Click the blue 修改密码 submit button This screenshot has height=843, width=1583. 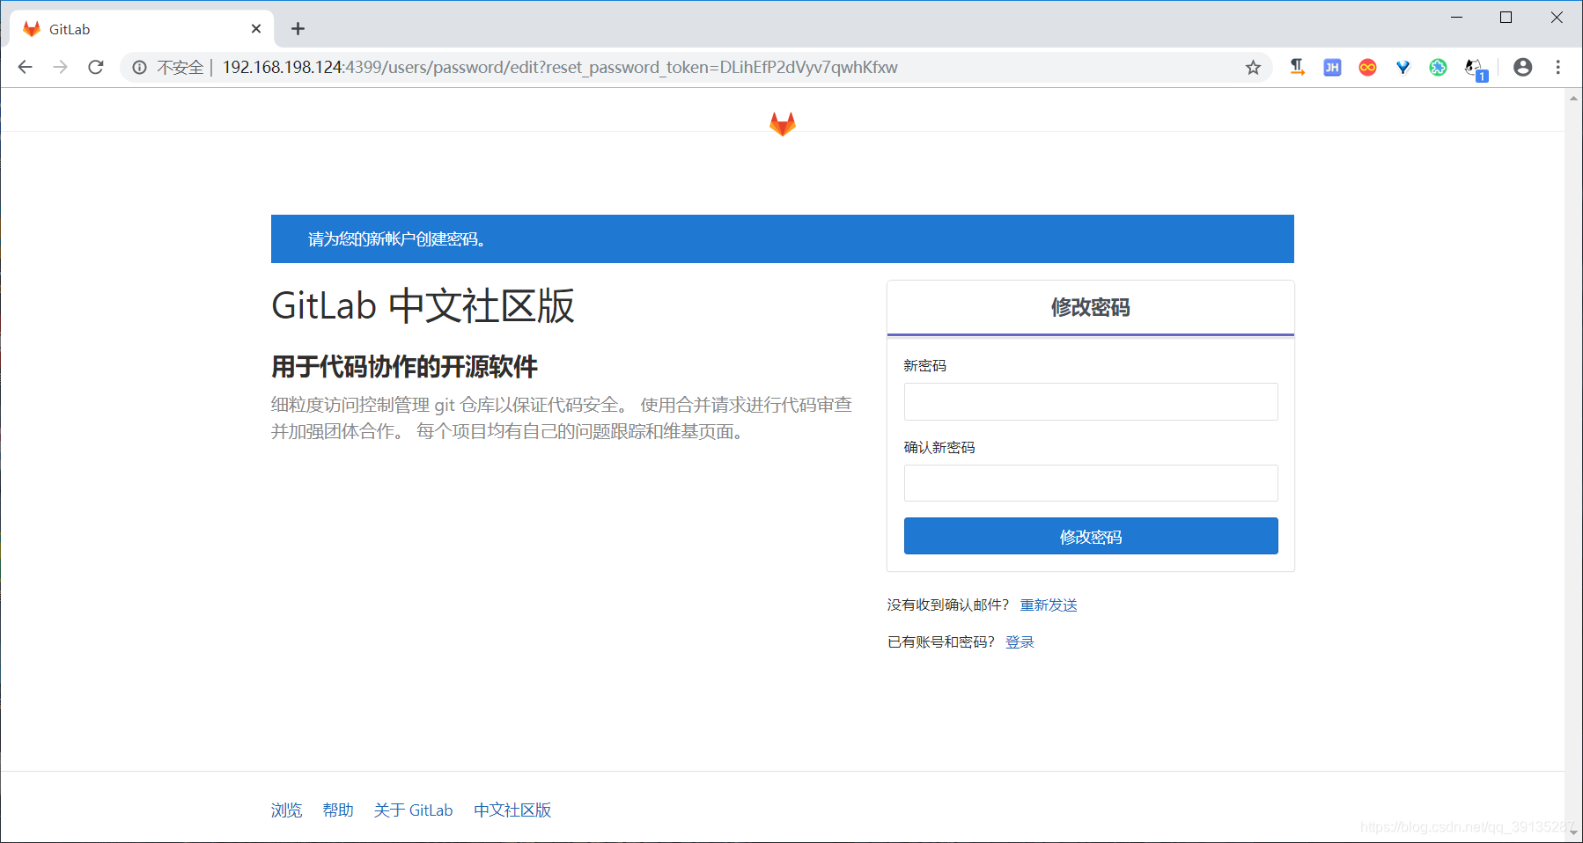[x=1090, y=536]
